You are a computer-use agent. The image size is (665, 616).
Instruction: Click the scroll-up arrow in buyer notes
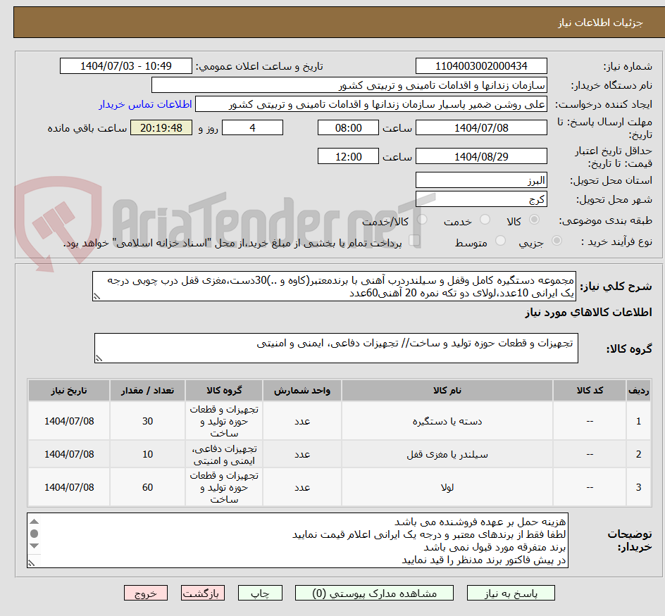point(35,522)
